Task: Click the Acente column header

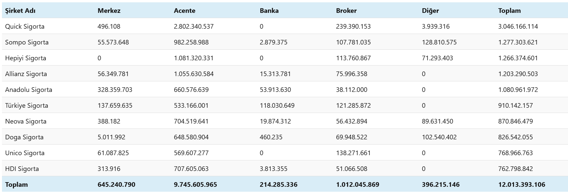Action: point(184,11)
